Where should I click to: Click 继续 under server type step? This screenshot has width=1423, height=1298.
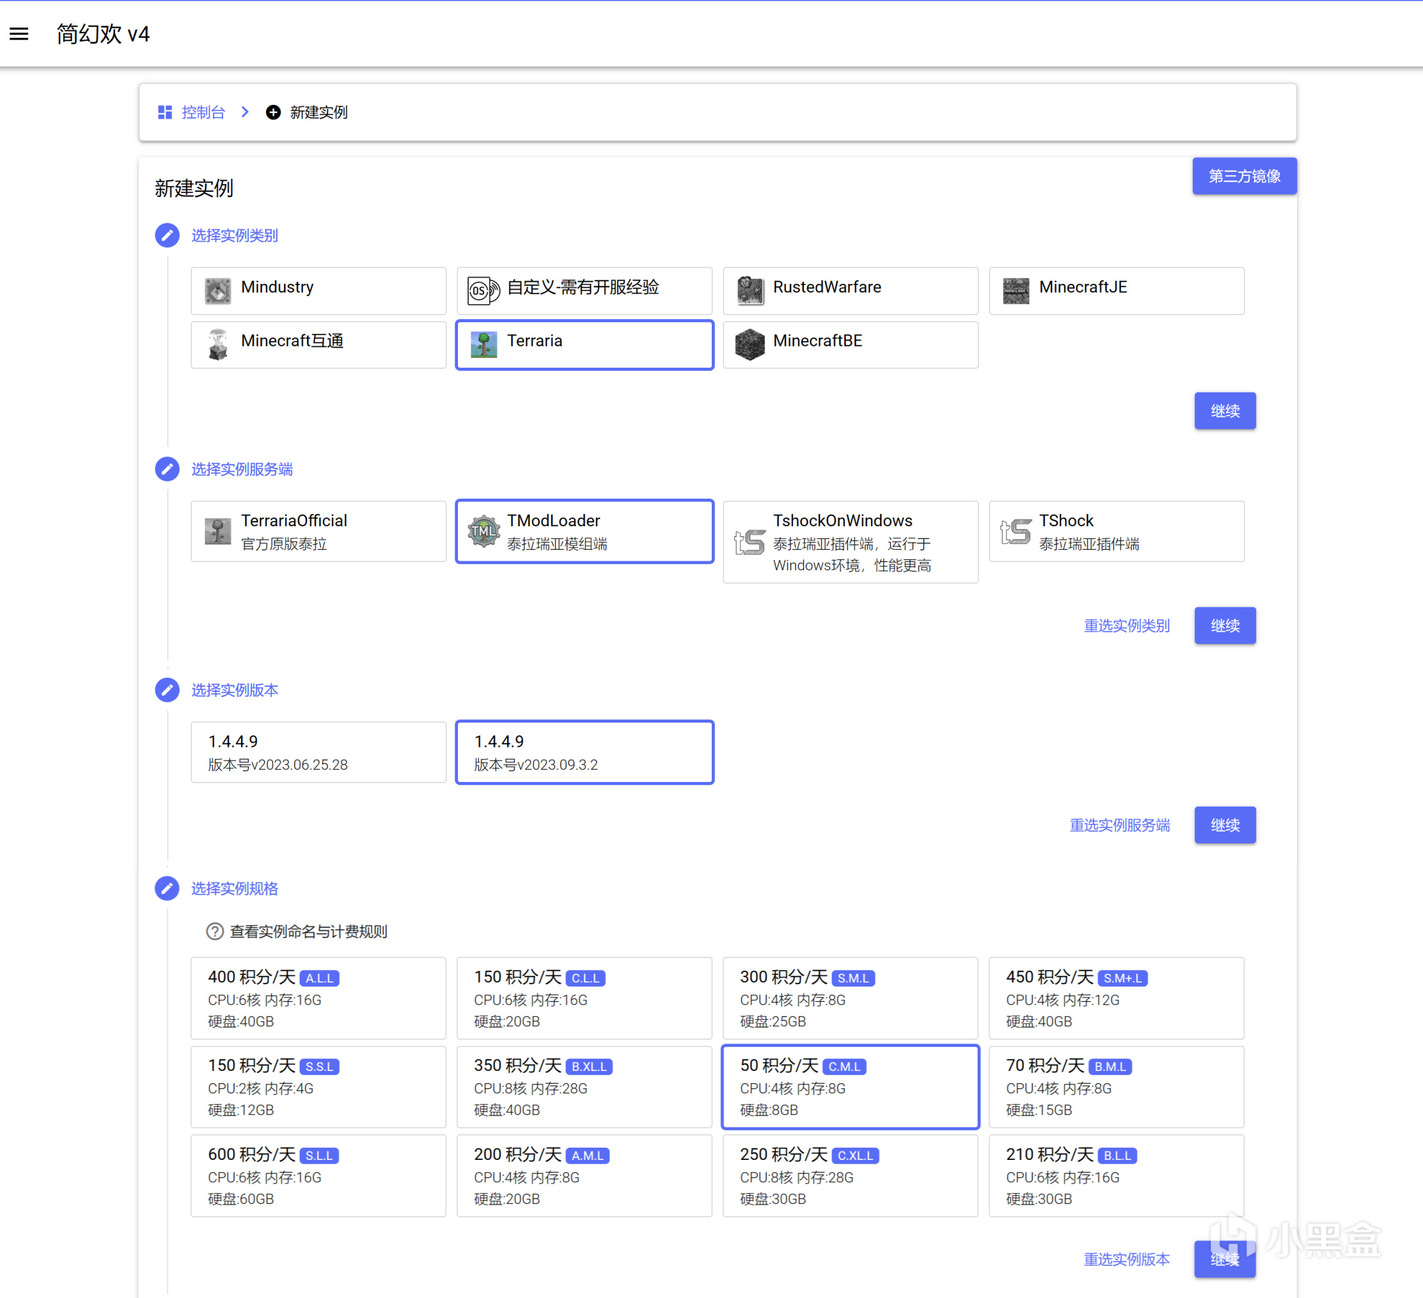(1225, 625)
